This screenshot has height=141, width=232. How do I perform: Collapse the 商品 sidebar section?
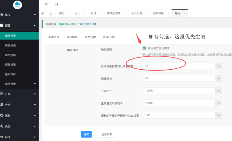34,25
